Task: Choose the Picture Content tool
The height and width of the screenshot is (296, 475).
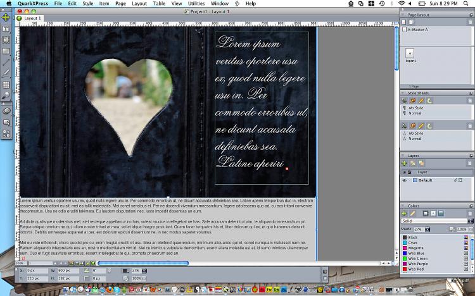Action: coord(6,40)
